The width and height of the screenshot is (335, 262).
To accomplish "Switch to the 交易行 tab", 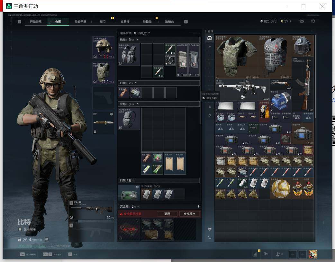I will tap(125, 22).
